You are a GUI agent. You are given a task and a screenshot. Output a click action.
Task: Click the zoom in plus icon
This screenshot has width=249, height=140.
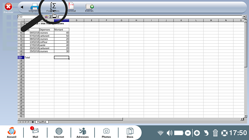tap(197, 133)
